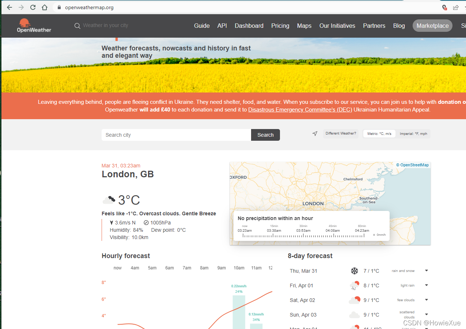The width and height of the screenshot is (466, 329).
Task: Go back with browser back arrow
Action: tap(10, 7)
